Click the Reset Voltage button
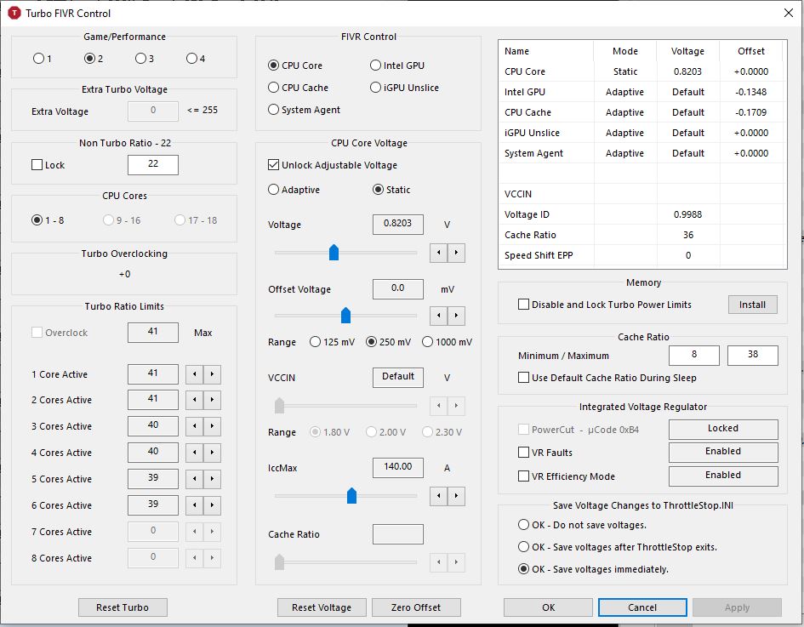 click(x=322, y=607)
